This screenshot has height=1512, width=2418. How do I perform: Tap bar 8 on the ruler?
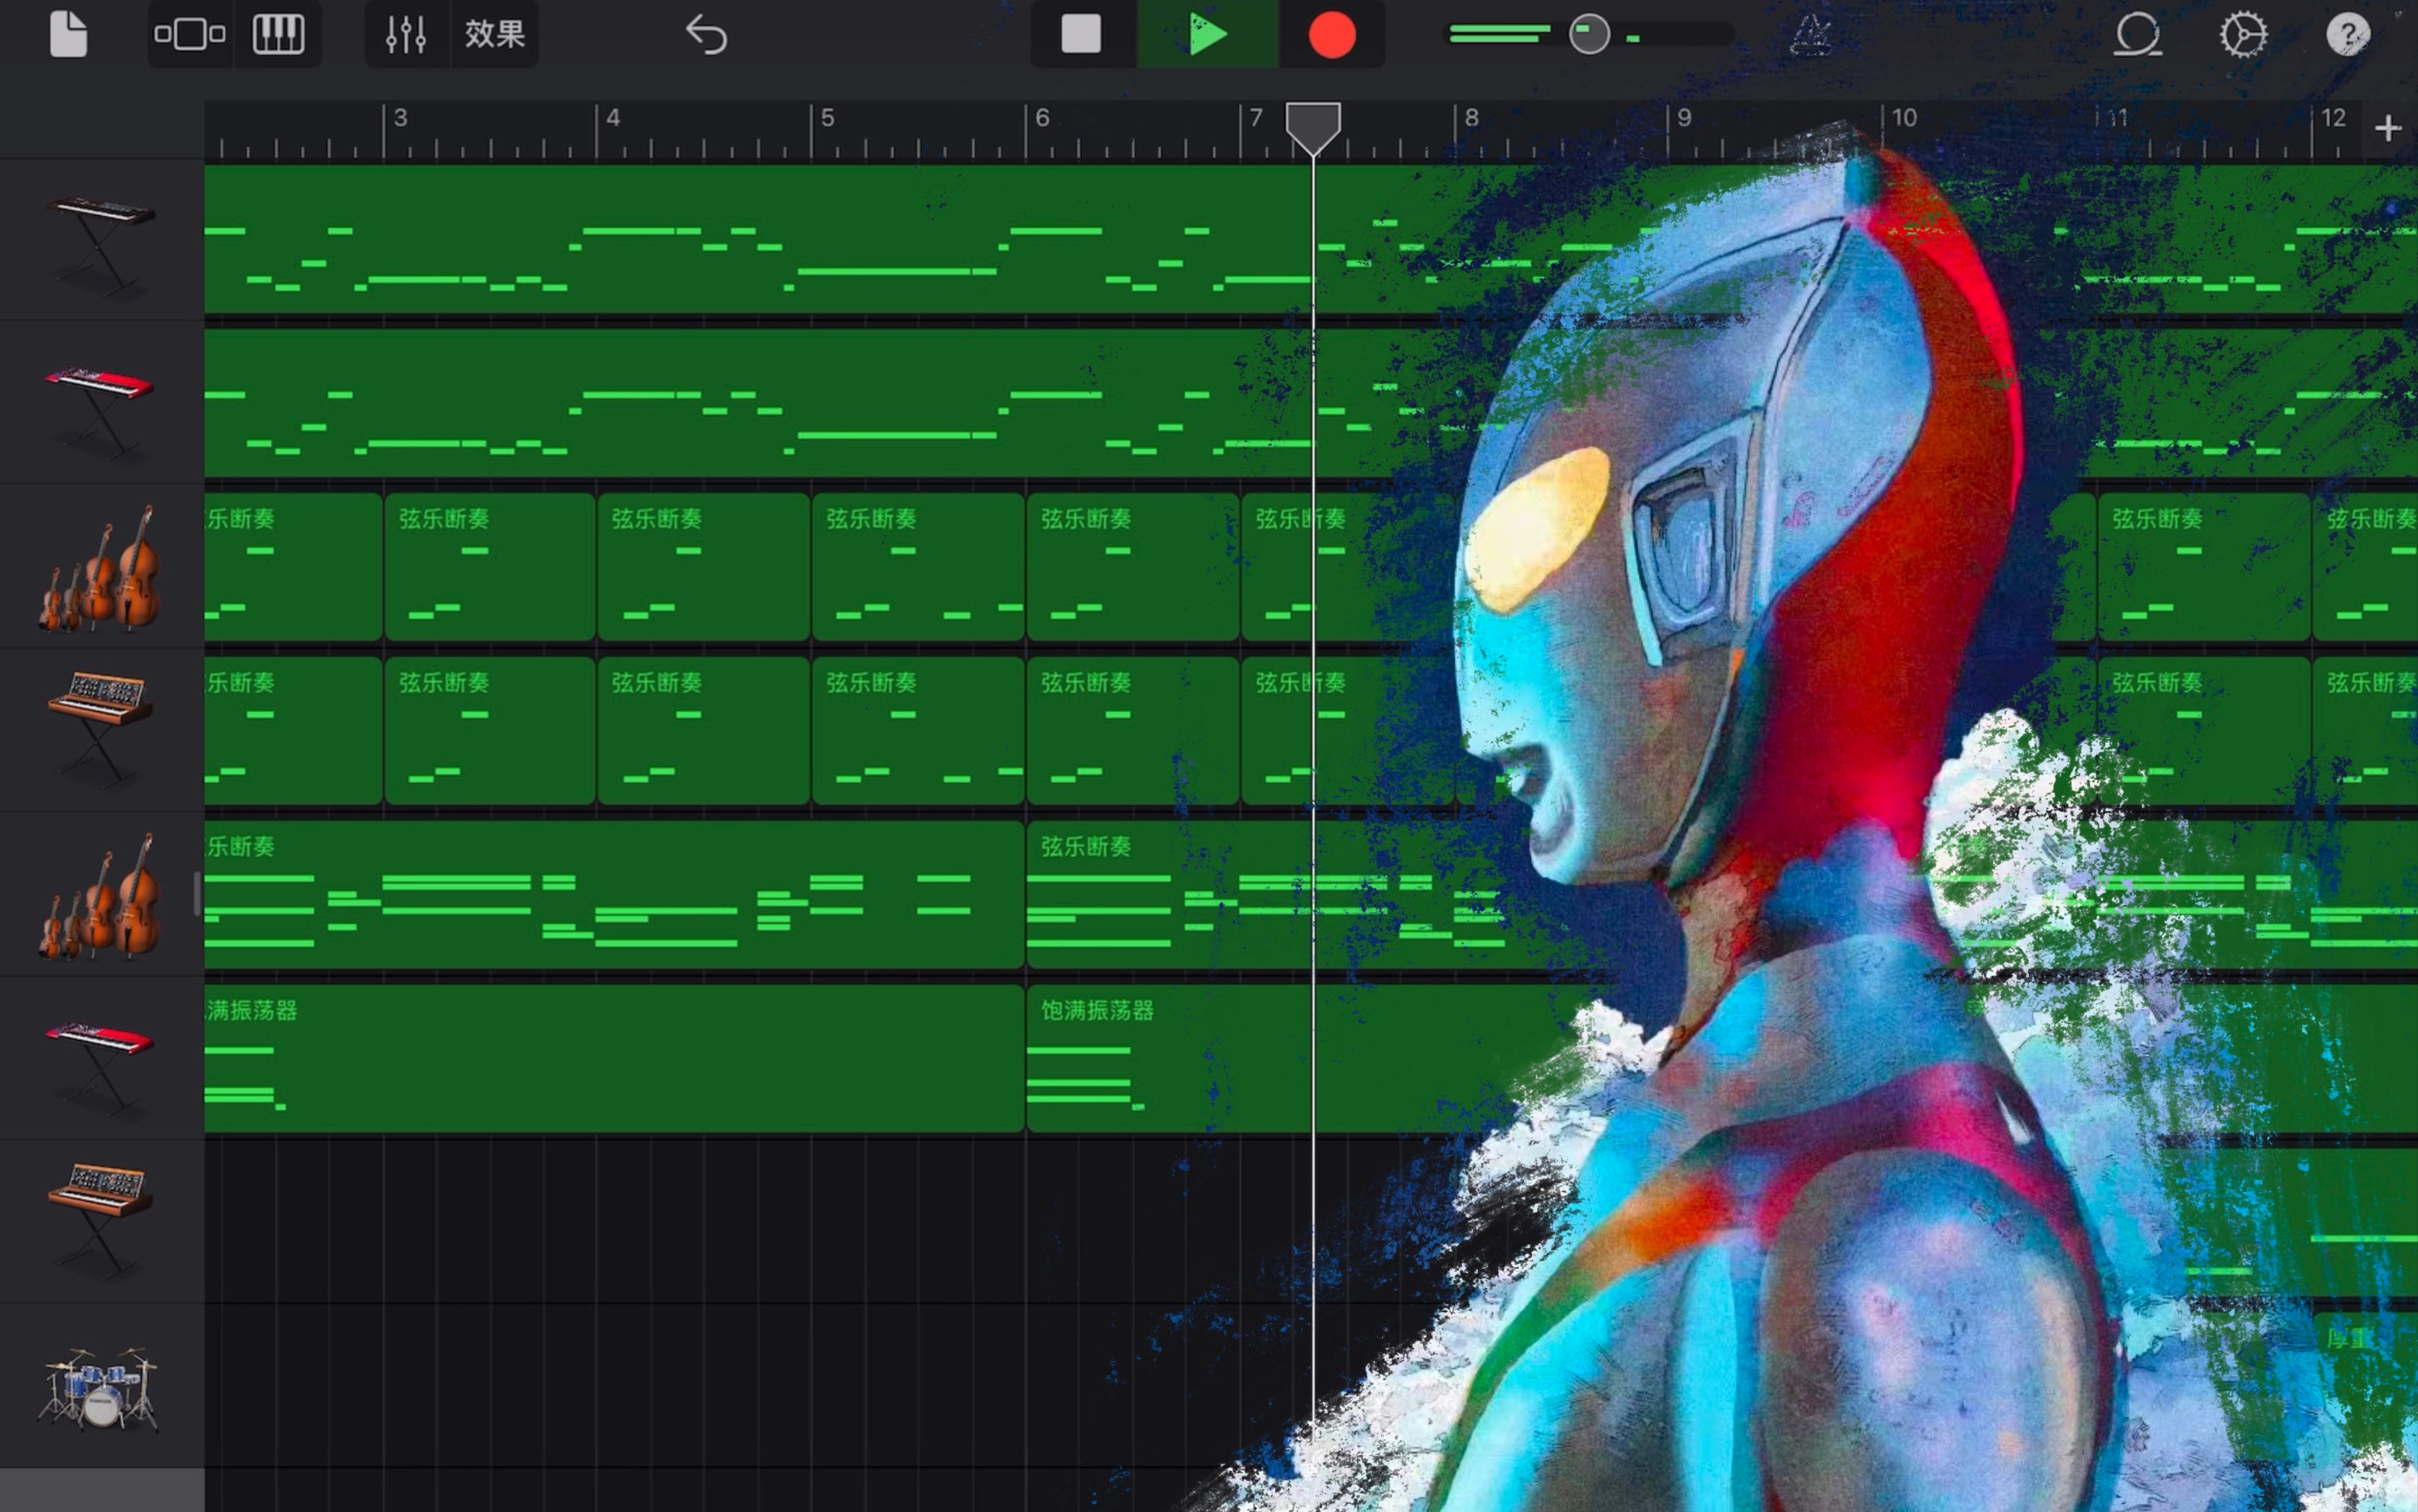[x=1471, y=118]
